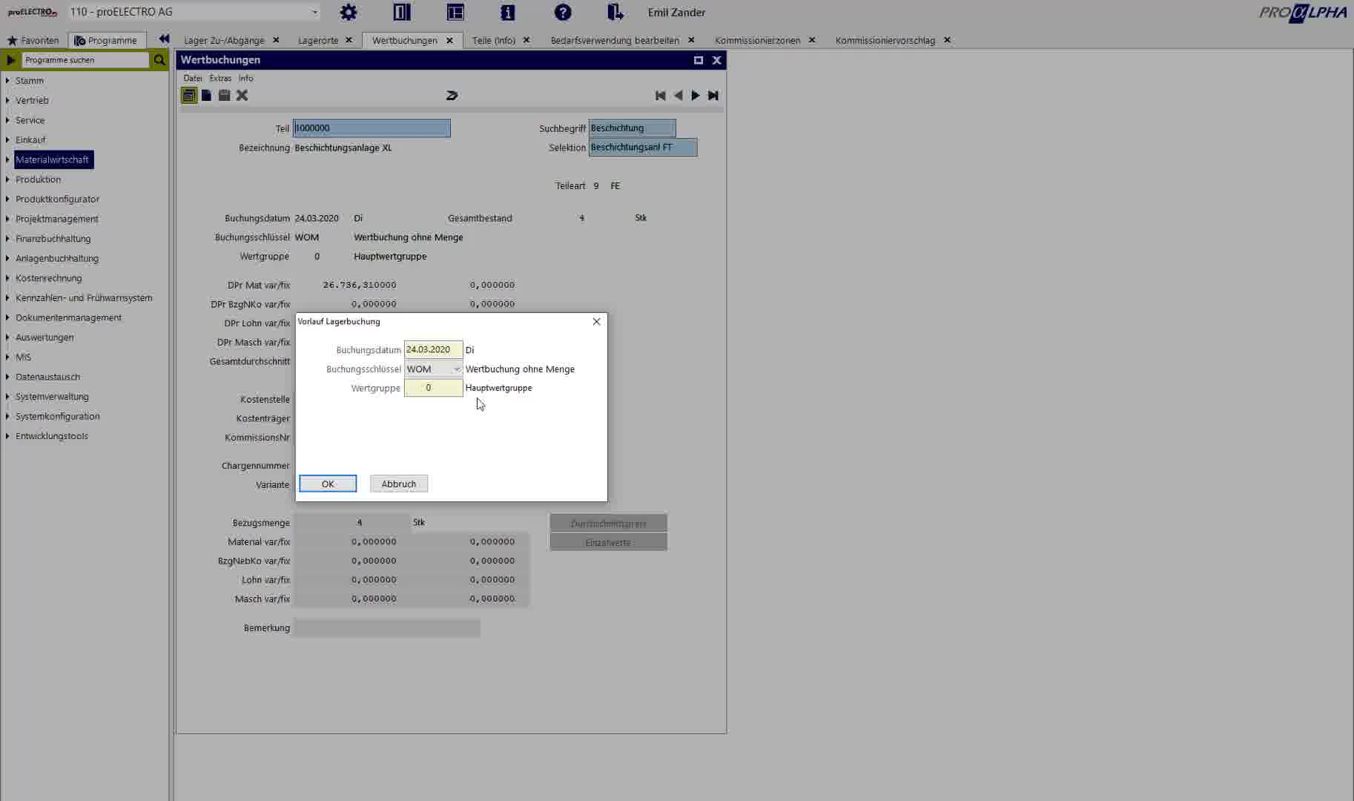1354x801 pixels.
Task: Open the settings gear icon
Action: pyautogui.click(x=348, y=13)
